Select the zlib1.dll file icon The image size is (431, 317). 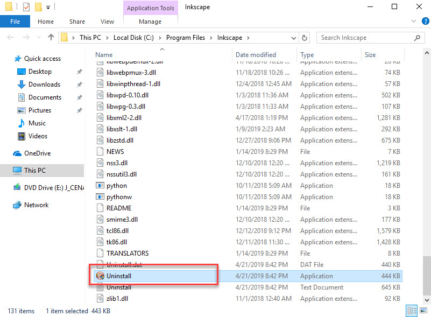100,299
